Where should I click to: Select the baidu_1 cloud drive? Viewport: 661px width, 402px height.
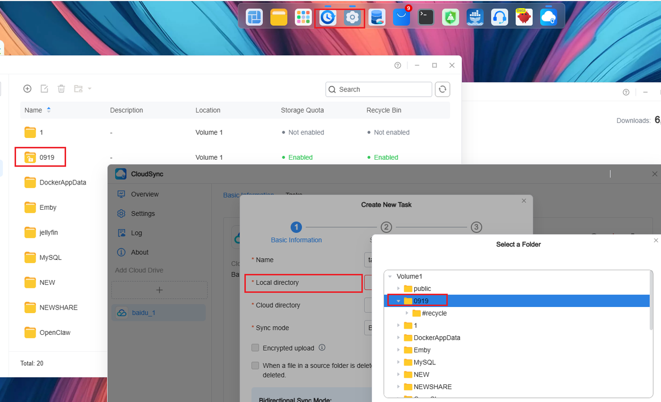point(159,313)
